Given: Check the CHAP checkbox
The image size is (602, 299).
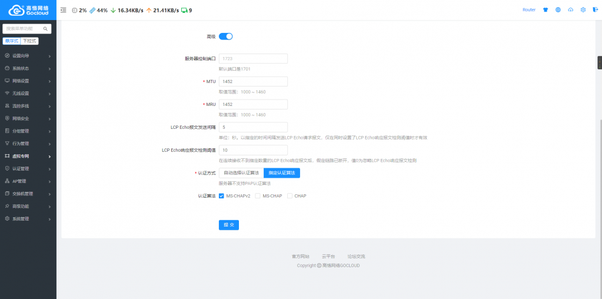Looking at the screenshot, I should (x=290, y=196).
